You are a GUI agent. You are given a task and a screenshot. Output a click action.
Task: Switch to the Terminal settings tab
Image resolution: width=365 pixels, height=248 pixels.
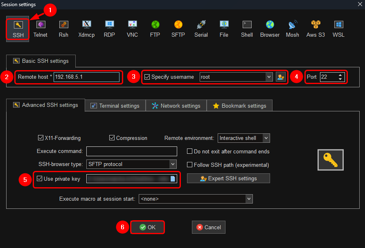(115, 106)
